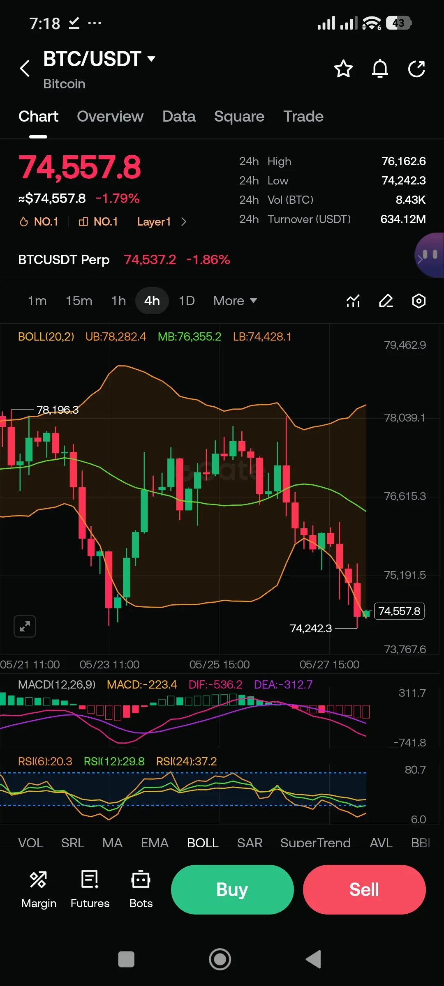Tap the red Sell button
444x986 pixels.
(x=364, y=889)
